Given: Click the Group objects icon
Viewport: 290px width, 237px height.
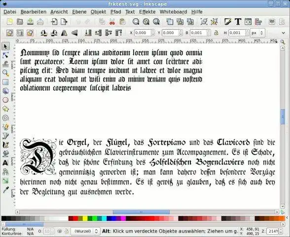Looking at the screenshot, I should (204, 22).
